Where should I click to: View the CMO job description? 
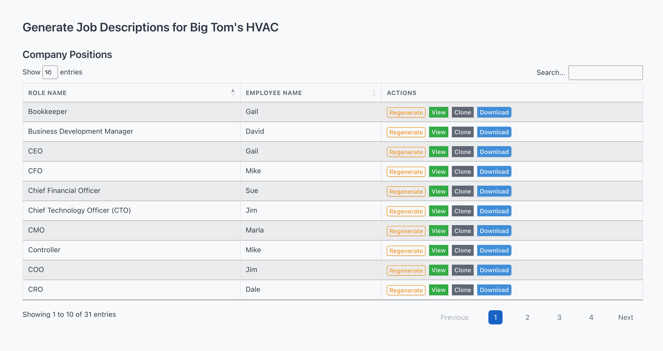click(x=438, y=231)
